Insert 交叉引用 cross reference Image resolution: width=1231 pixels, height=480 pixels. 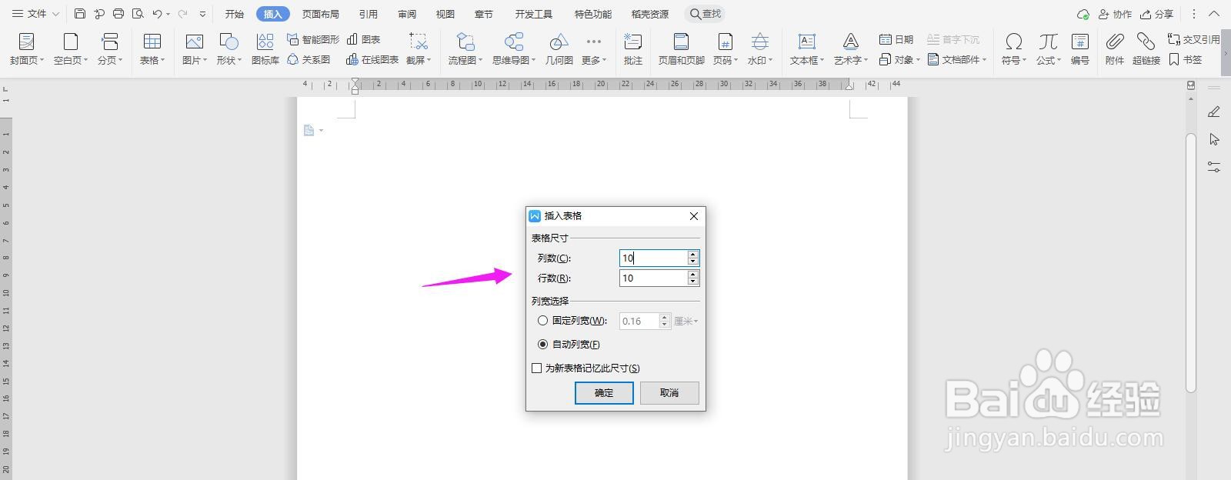(1193, 39)
